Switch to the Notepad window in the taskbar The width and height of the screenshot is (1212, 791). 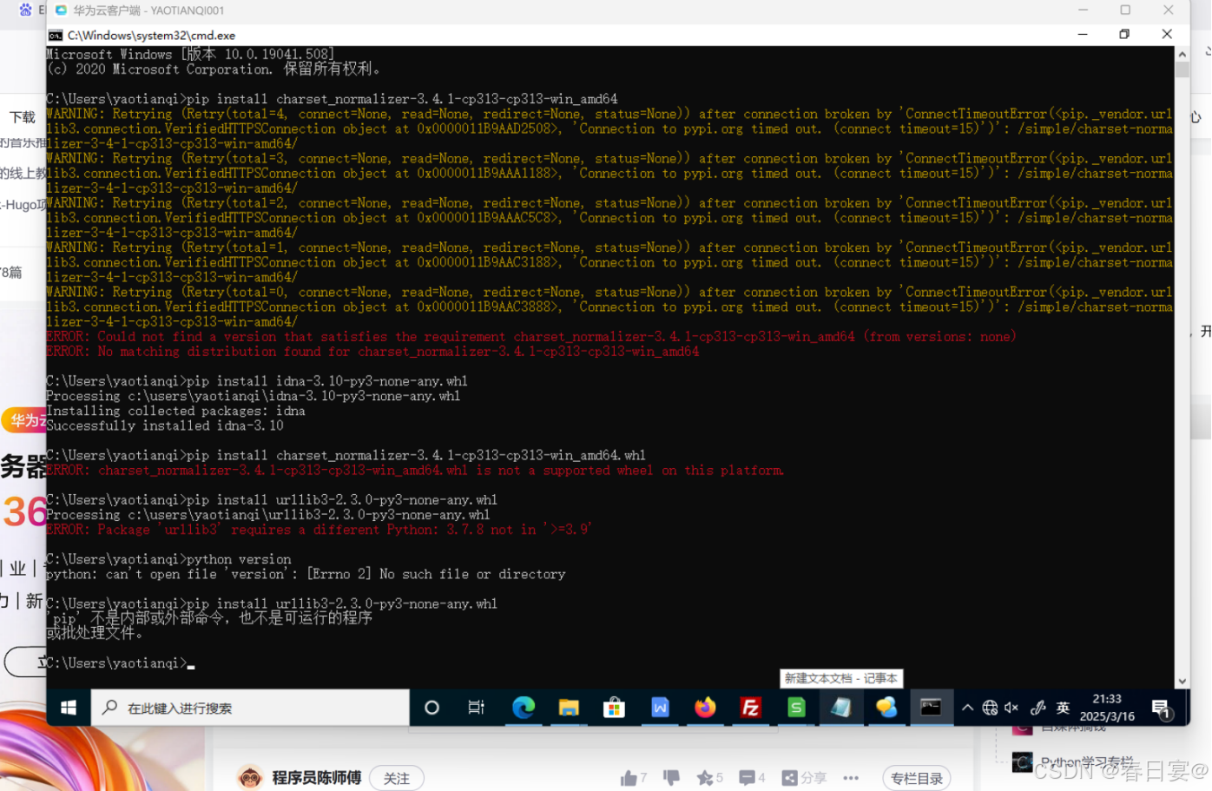click(840, 708)
